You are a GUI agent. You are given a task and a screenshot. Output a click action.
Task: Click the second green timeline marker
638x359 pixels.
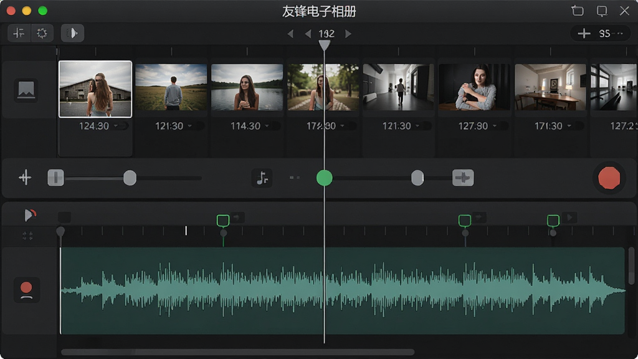click(465, 221)
